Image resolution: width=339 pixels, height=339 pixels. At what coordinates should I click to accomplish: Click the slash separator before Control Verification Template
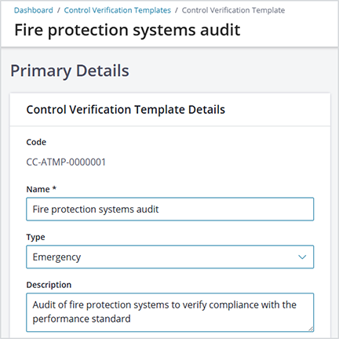177,10
